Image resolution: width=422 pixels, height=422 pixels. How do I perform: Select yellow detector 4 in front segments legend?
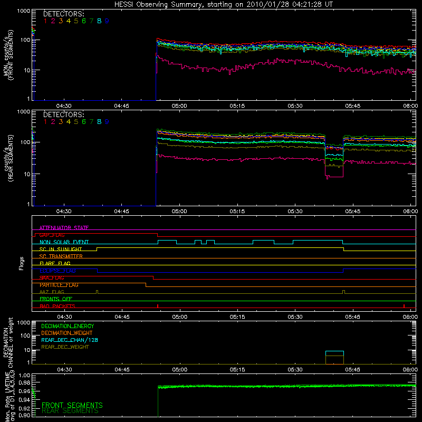coord(69,21)
